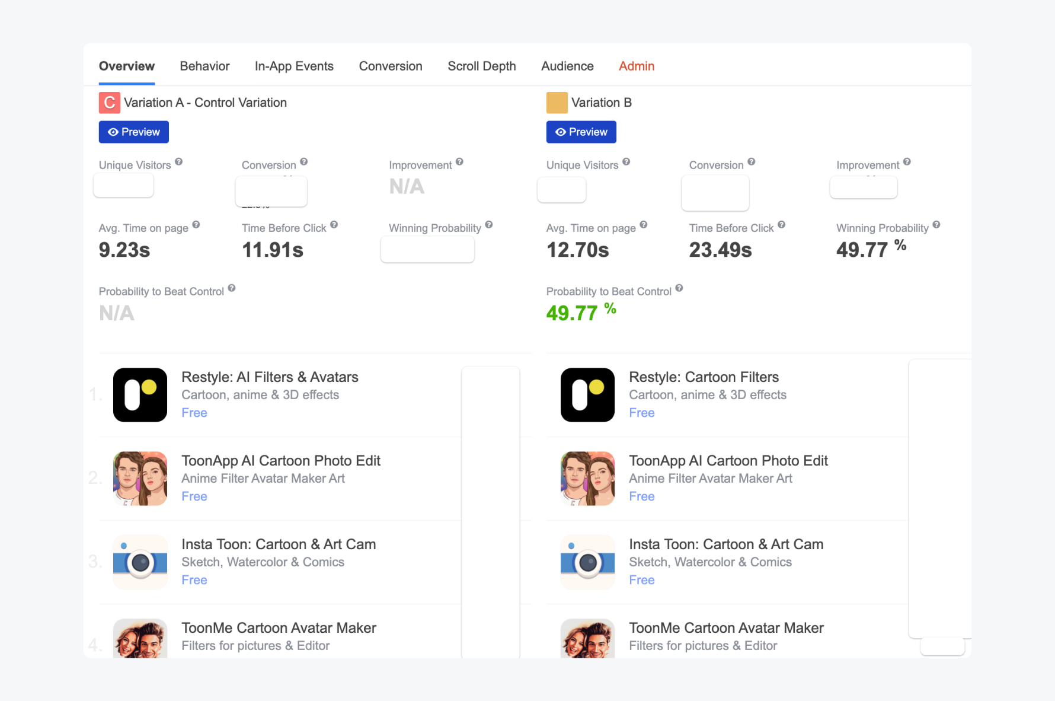Click help icon by Variation B Probability to Beat Control
1055x701 pixels.
point(679,288)
